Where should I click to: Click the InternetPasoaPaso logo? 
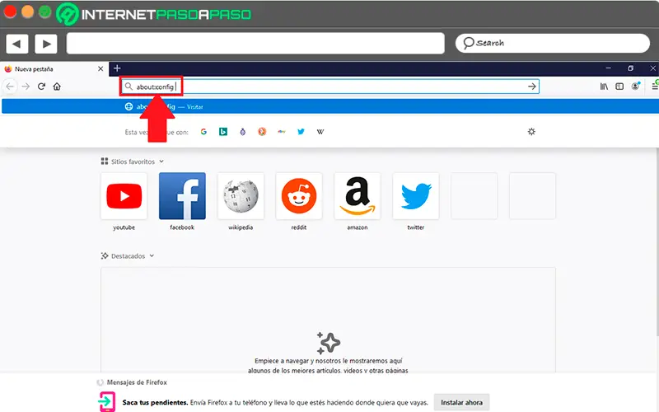click(x=154, y=14)
